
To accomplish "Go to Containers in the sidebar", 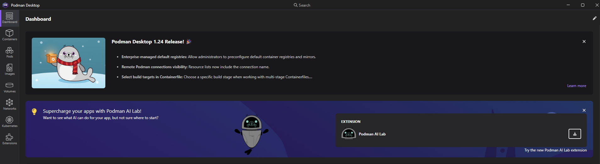I will pos(9,35).
